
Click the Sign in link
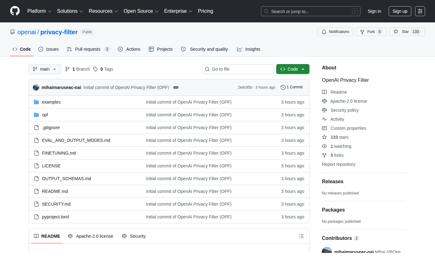point(374,11)
